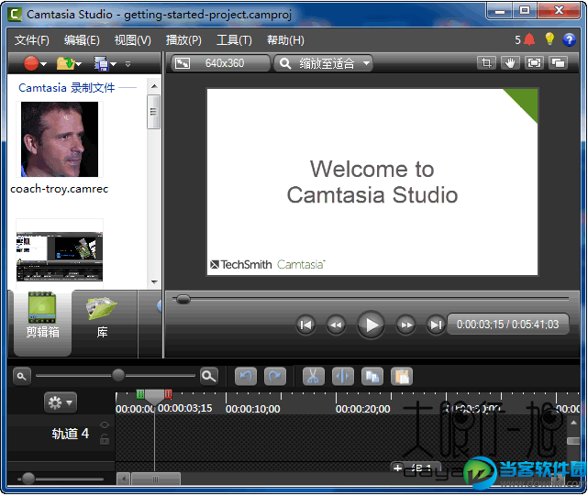Click the coach-troy.camrec file name

click(x=60, y=189)
